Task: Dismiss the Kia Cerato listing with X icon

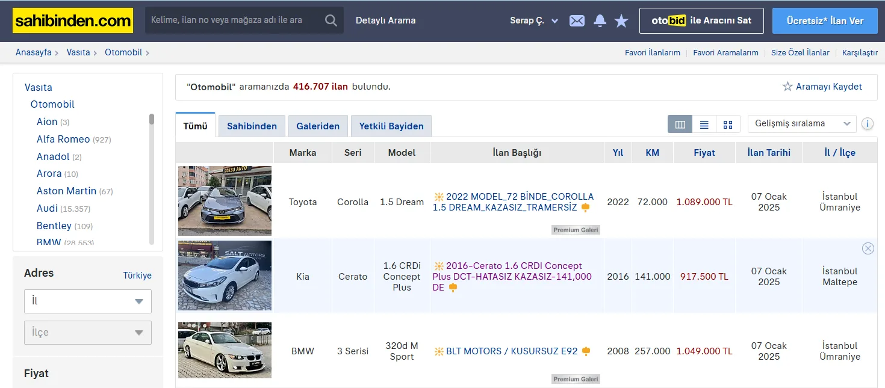Action: 868,248
